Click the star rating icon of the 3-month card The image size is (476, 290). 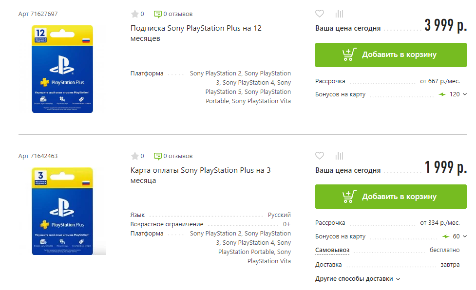[135, 156]
